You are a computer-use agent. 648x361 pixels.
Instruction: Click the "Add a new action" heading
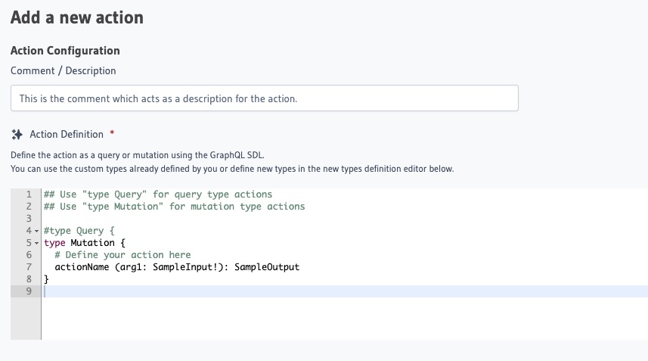(77, 17)
